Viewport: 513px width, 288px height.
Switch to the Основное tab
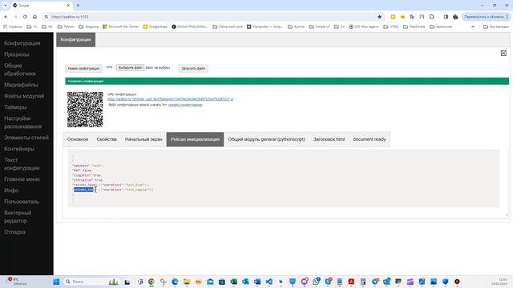pyautogui.click(x=78, y=139)
